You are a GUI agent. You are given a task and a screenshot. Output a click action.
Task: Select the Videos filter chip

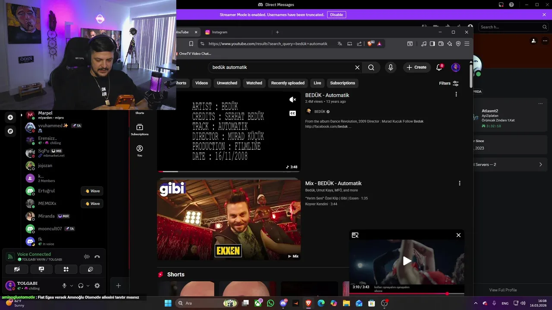(x=201, y=83)
